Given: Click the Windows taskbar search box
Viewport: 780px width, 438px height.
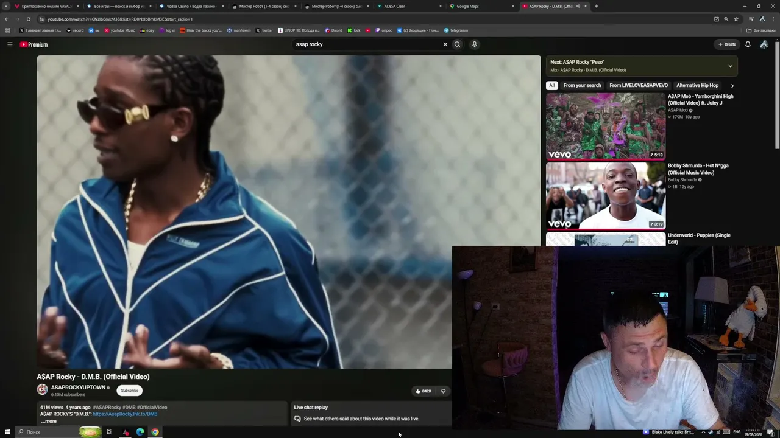Looking at the screenshot, I should pyautogui.click(x=58, y=432).
